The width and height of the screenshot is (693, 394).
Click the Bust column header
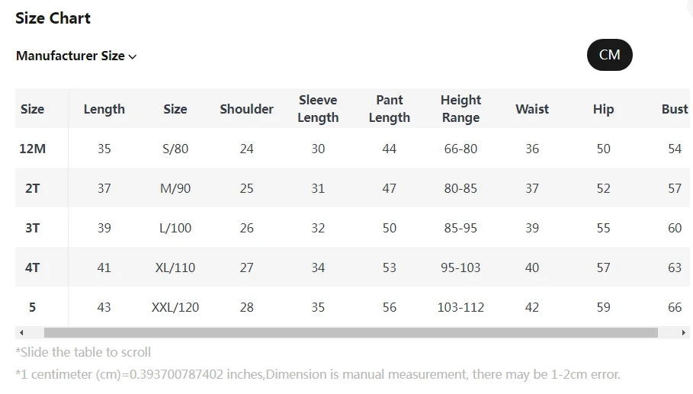(675, 109)
